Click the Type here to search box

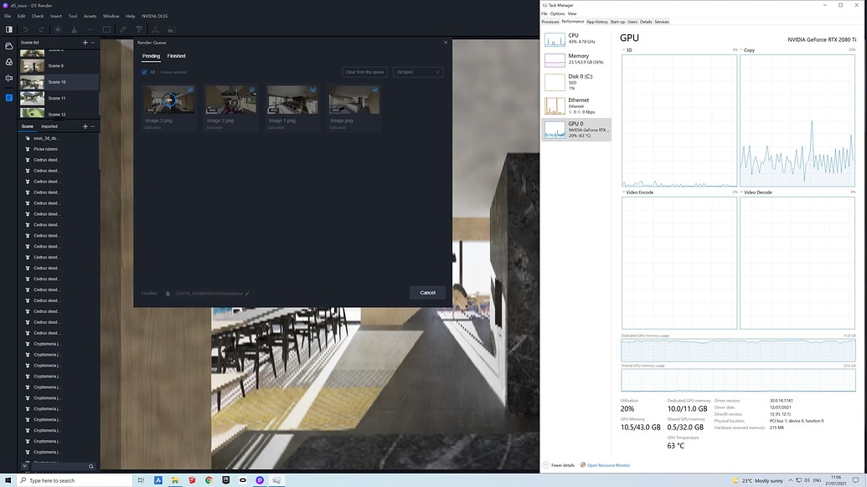click(x=75, y=480)
